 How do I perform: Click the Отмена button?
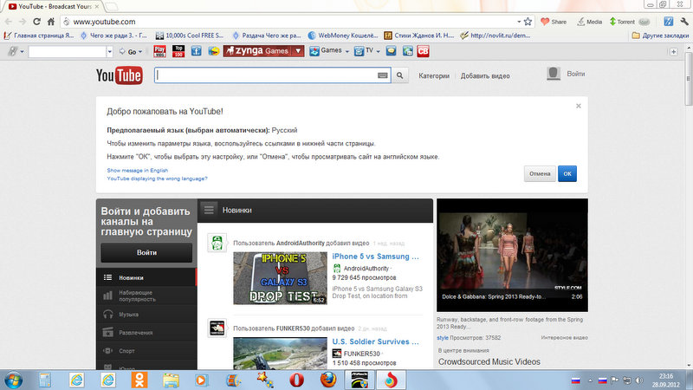(540, 174)
